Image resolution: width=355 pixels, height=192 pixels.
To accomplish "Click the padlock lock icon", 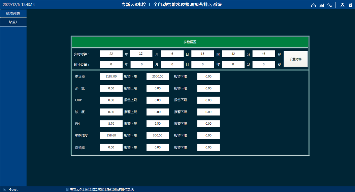I will click(351, 5).
